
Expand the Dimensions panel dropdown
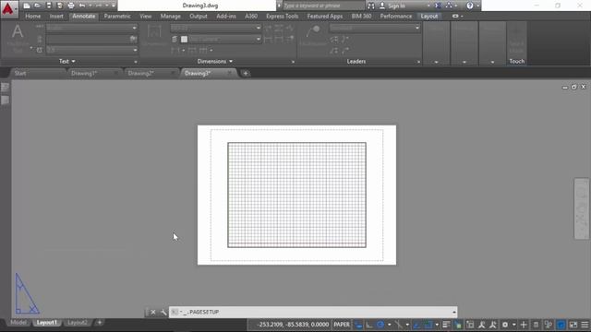tap(215, 62)
